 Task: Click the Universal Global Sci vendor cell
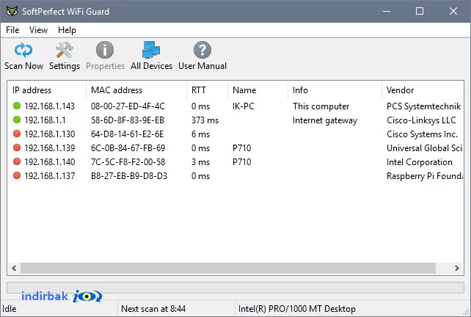click(424, 148)
